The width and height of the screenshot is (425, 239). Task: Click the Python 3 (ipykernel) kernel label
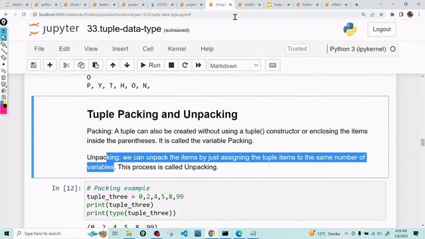click(x=358, y=49)
